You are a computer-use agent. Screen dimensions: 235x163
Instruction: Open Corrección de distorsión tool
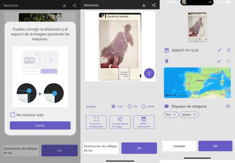click(96, 122)
